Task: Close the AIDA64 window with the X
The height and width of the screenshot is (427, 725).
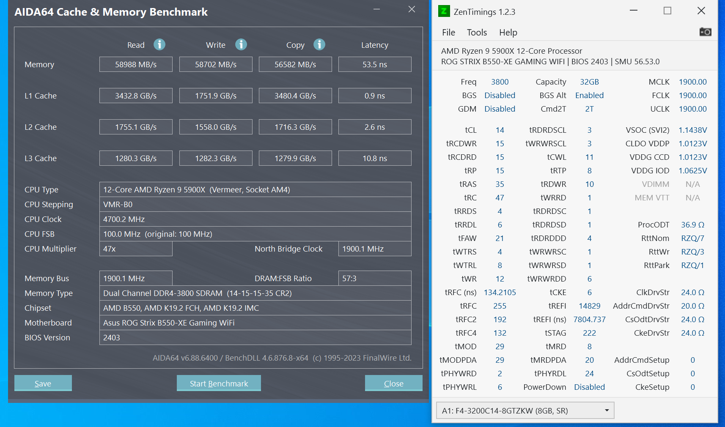Action: pos(412,9)
